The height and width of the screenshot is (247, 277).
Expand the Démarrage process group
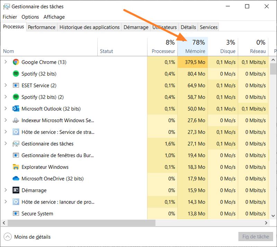coord(6,190)
